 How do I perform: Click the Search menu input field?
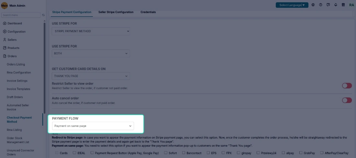(21, 15)
